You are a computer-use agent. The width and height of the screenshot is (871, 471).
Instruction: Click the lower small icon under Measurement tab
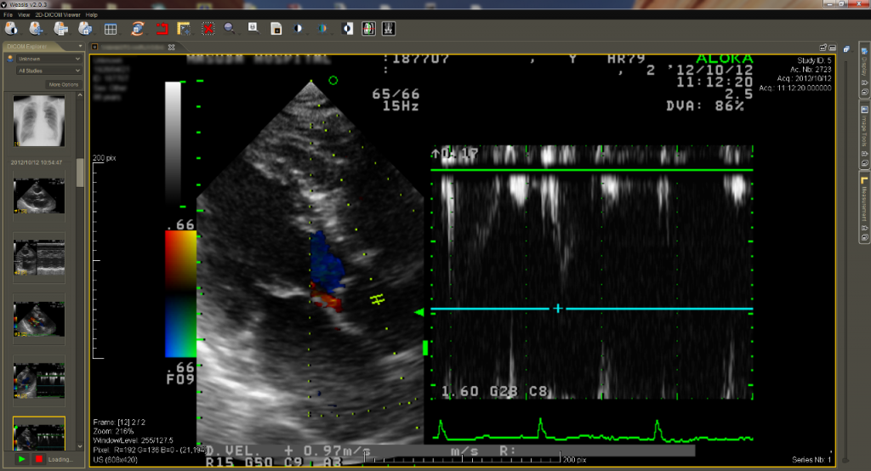(x=864, y=237)
